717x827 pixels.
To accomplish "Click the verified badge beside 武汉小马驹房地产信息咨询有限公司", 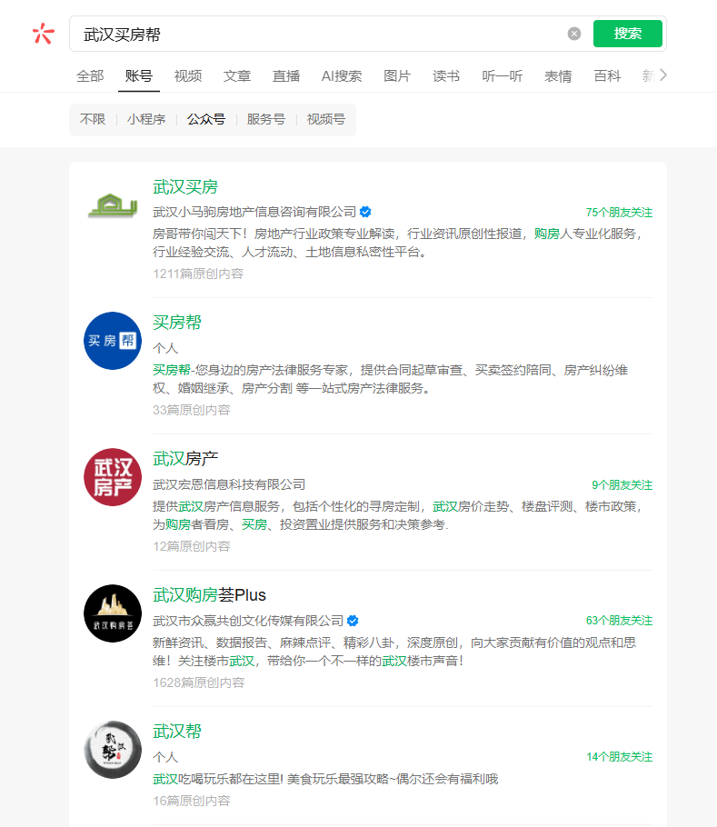I will 365,212.
